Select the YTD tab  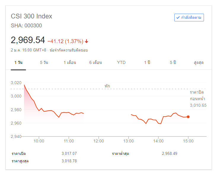pos(121,62)
